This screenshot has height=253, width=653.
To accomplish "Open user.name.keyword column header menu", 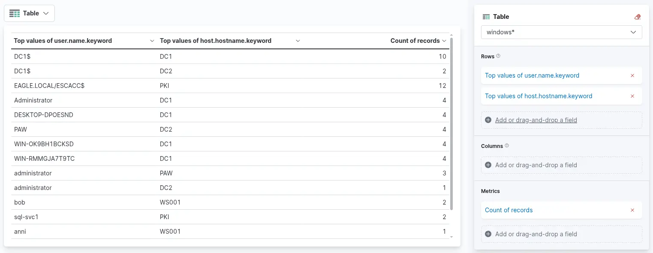I will pos(152,41).
